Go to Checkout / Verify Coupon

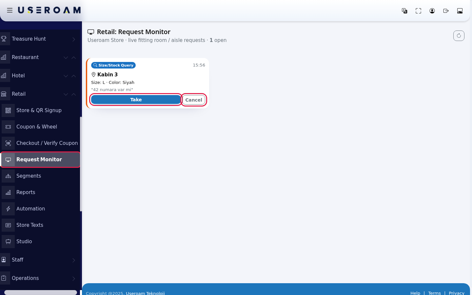[x=41, y=143]
